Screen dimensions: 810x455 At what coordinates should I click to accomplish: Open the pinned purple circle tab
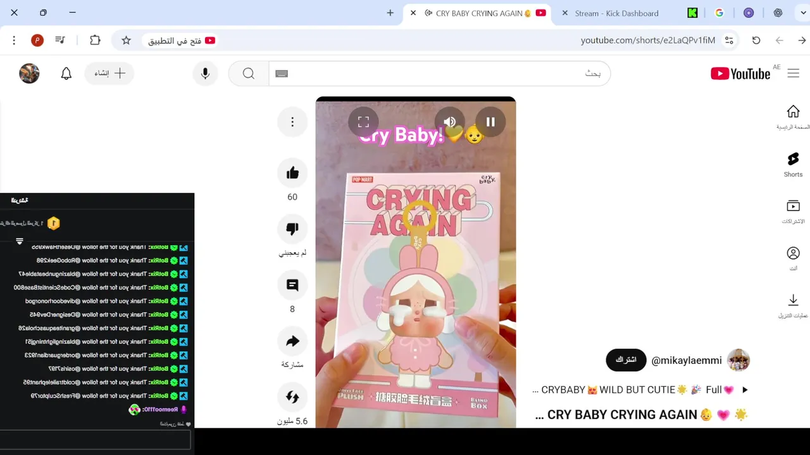[x=749, y=13]
